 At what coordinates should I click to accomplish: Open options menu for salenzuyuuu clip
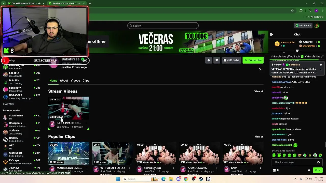tap(173, 168)
